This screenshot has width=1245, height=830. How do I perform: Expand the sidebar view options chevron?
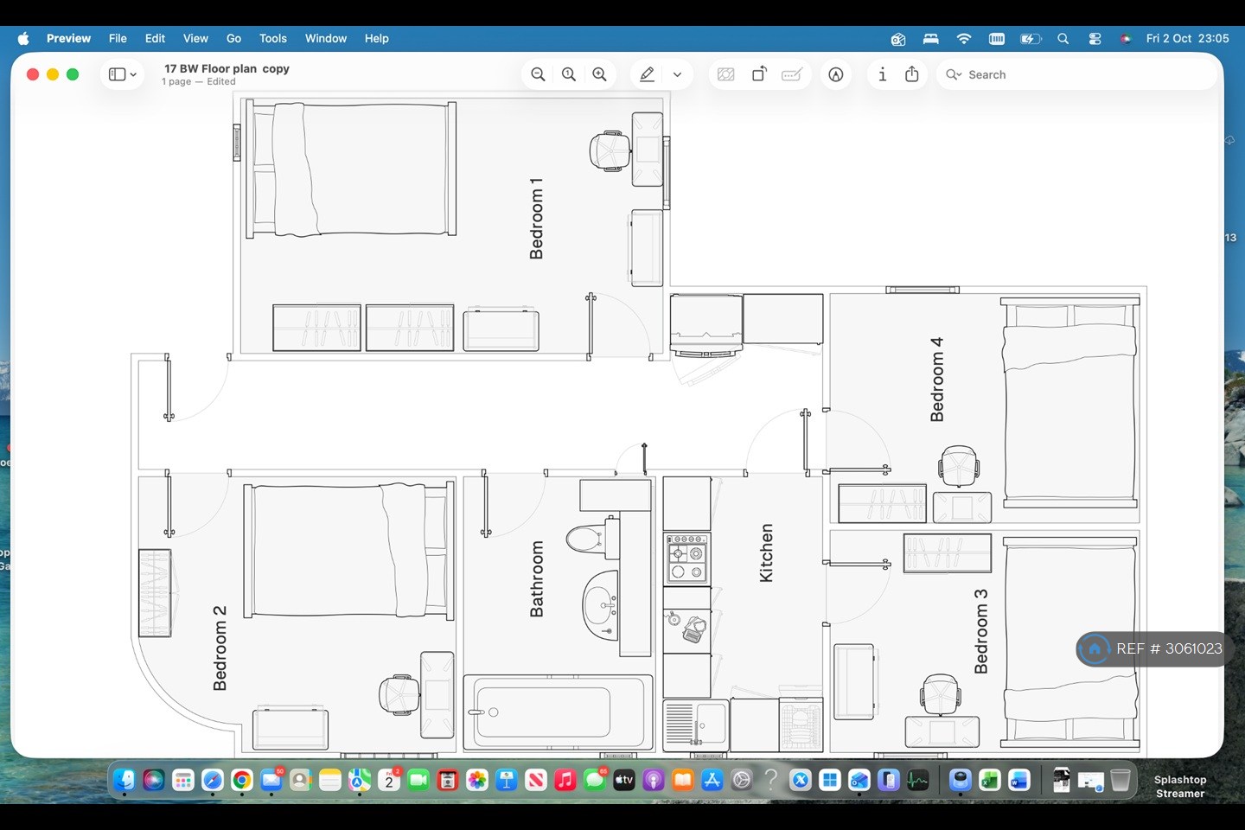[x=133, y=74]
